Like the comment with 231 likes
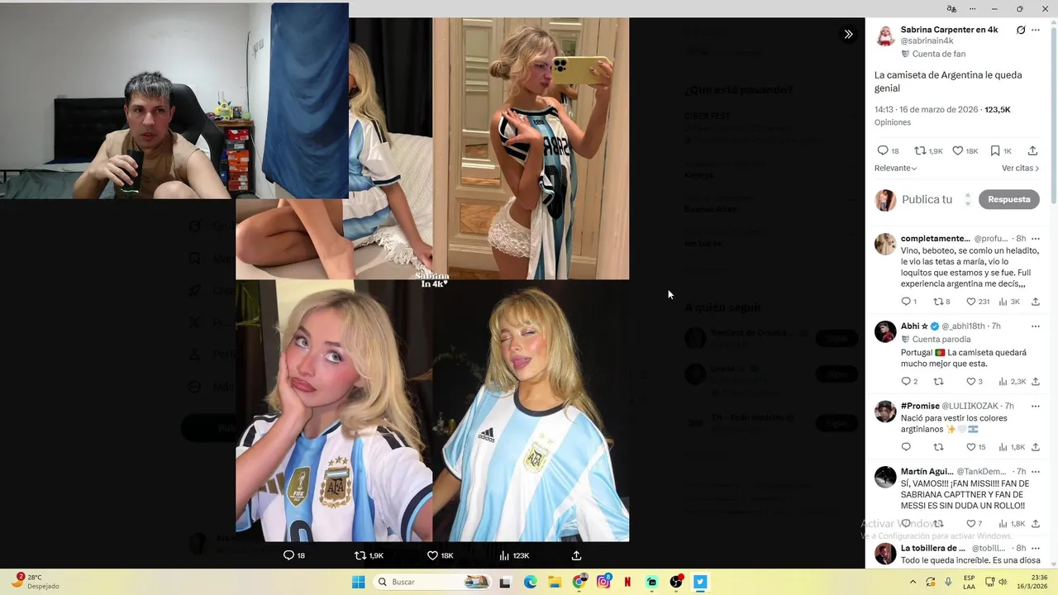The image size is (1058, 595). [x=977, y=302]
